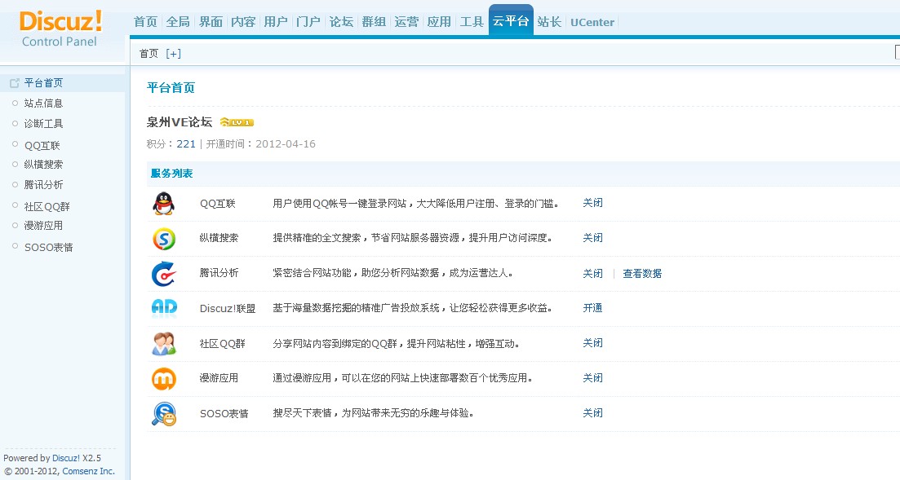Open the 站长 top menu

tap(549, 22)
